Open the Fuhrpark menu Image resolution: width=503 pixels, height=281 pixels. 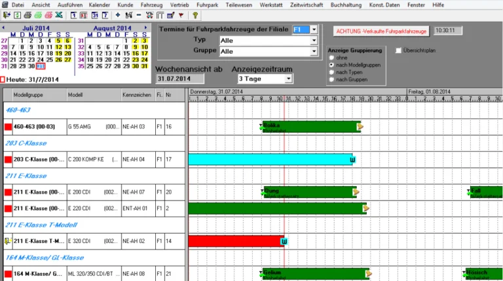pyautogui.click(x=207, y=5)
